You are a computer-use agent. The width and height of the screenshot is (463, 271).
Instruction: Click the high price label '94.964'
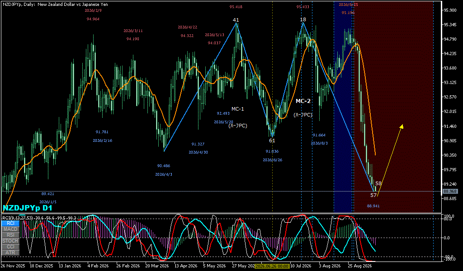click(93, 19)
